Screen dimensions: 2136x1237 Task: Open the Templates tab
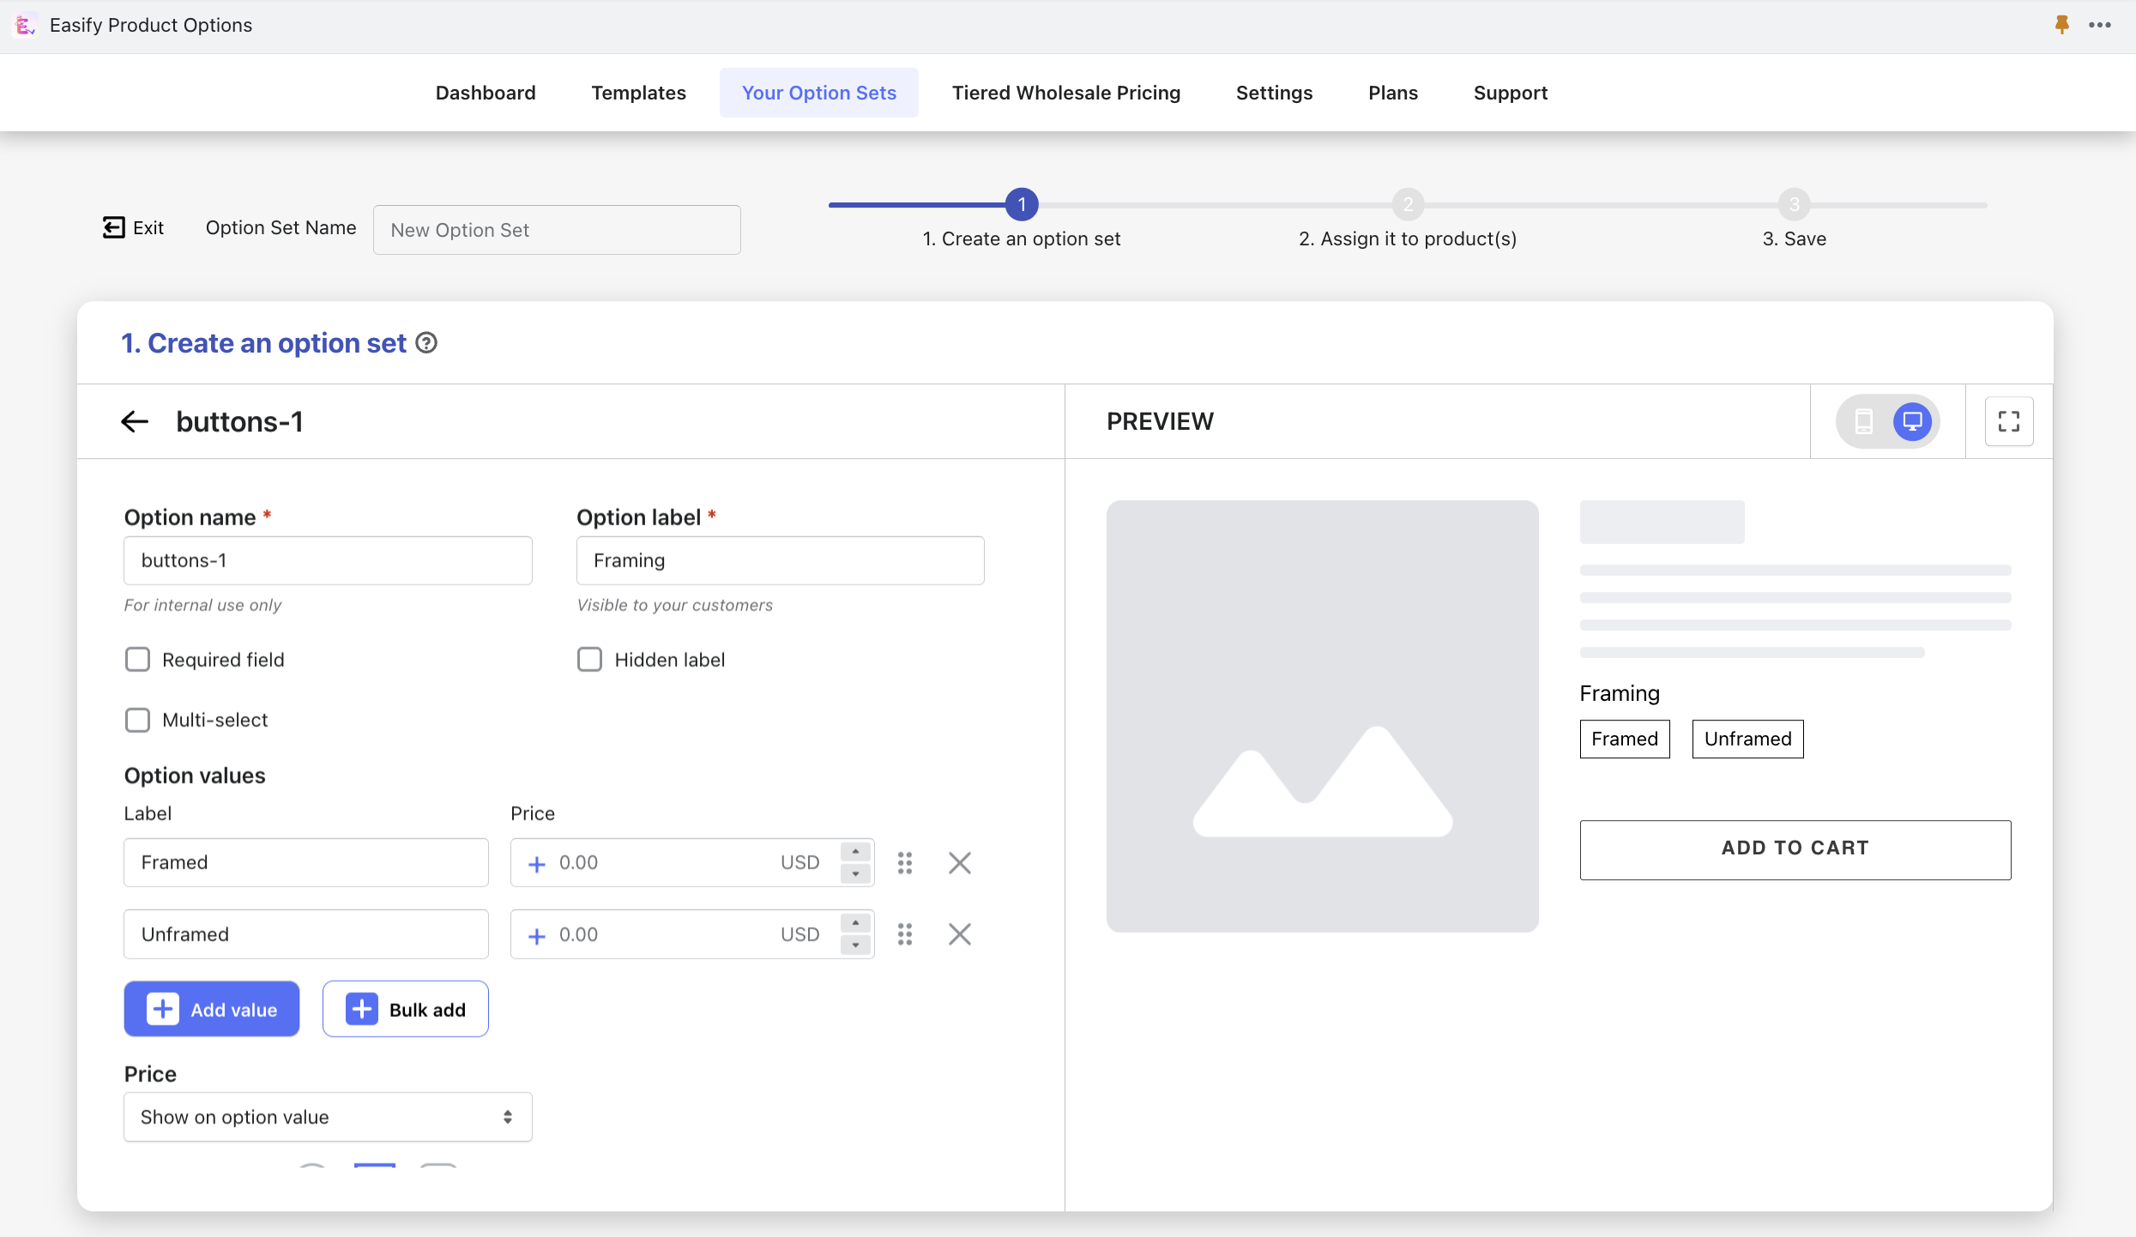coord(638,93)
